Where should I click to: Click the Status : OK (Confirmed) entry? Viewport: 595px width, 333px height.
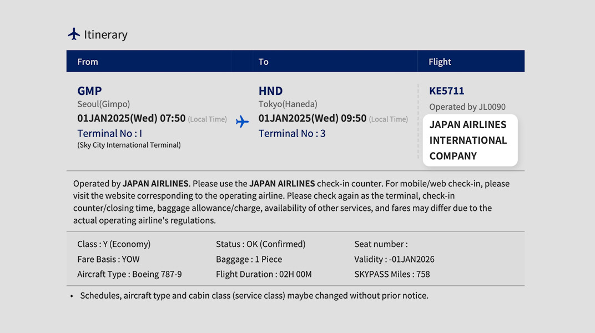[260, 244]
